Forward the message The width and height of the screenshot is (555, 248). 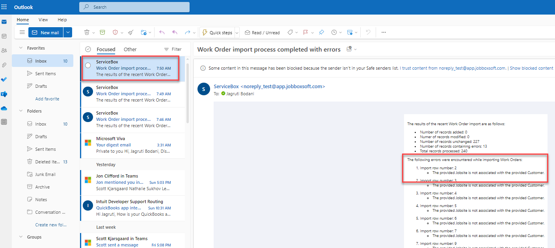(x=188, y=33)
